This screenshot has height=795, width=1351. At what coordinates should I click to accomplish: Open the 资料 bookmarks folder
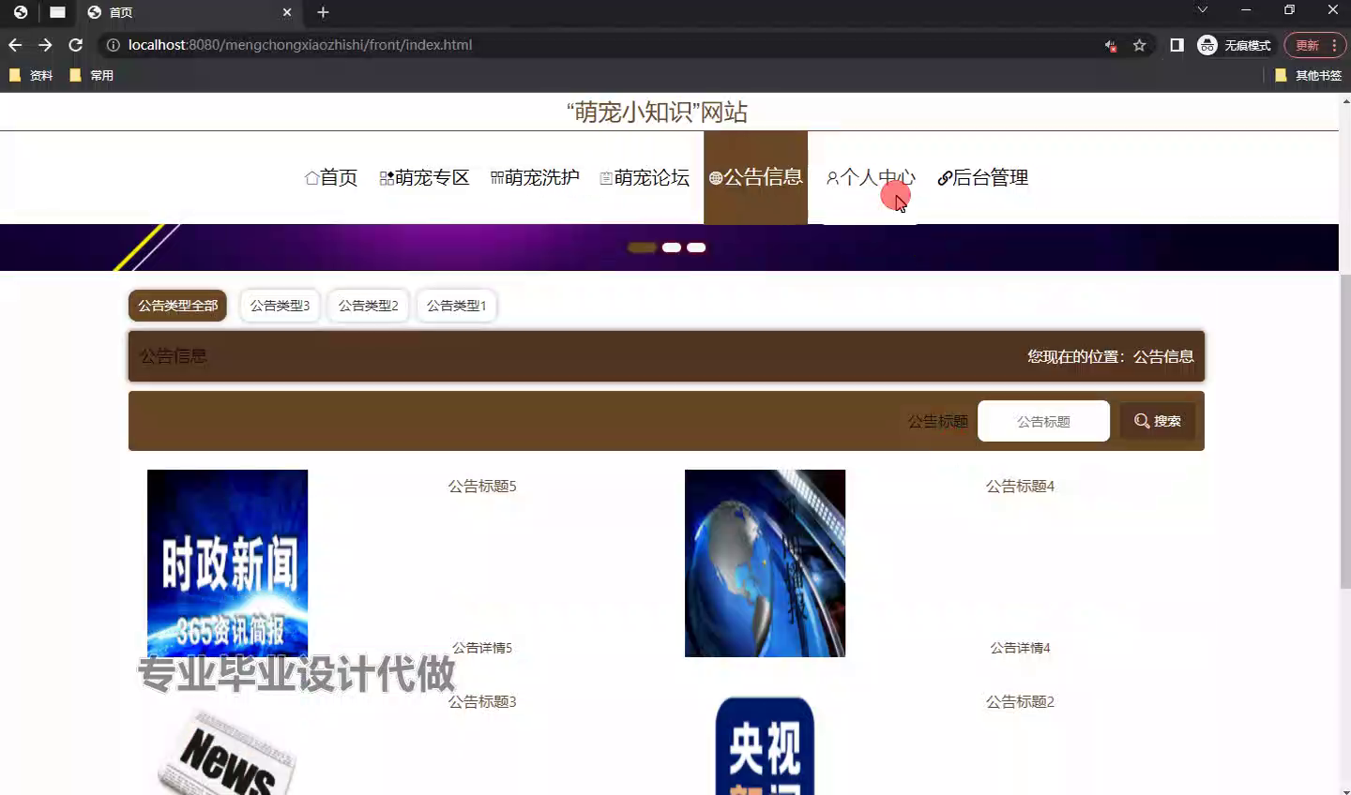(x=31, y=75)
